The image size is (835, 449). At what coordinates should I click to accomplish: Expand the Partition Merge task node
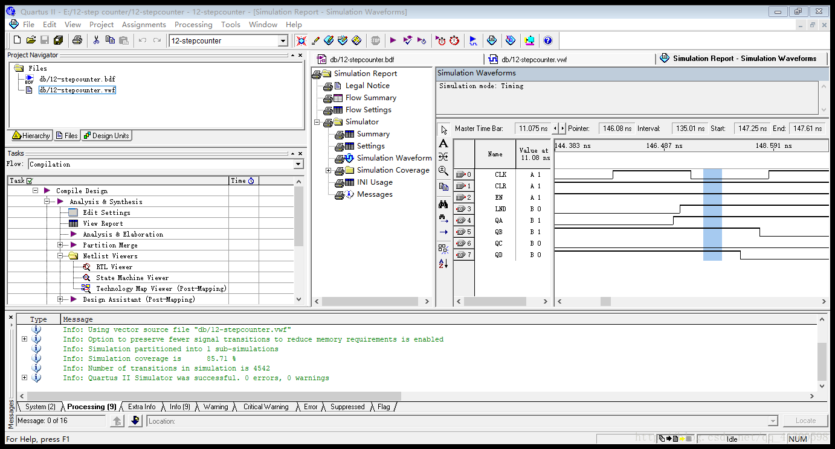click(x=60, y=245)
